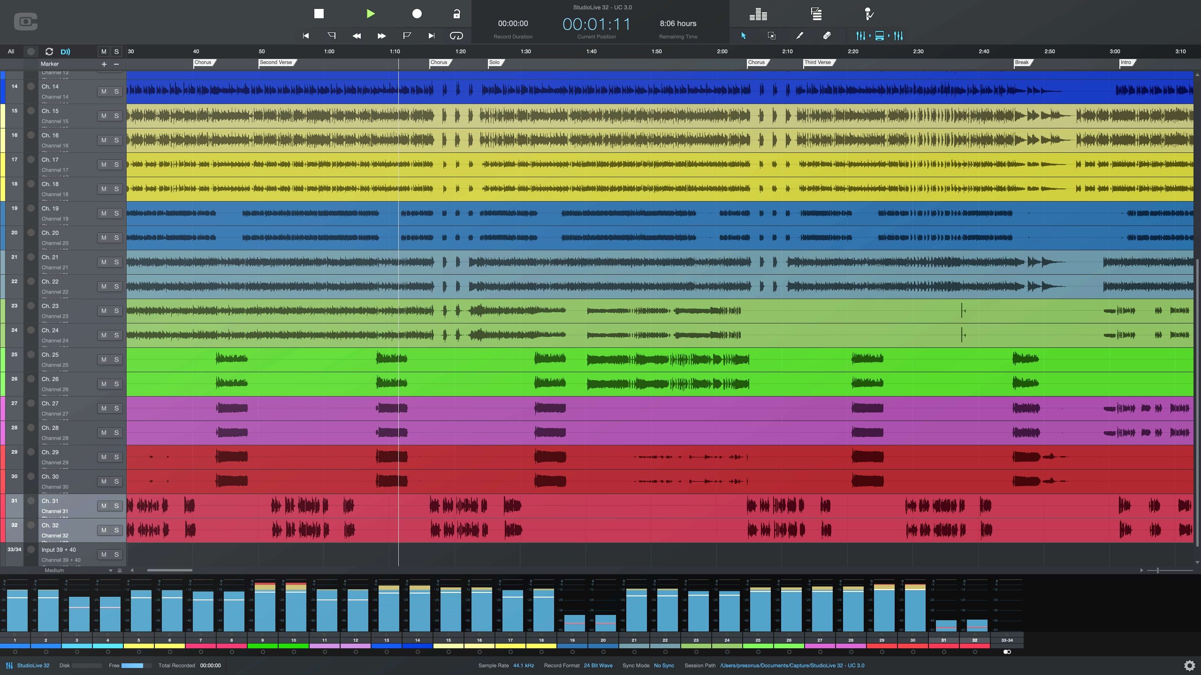Solo channel 25
Image resolution: width=1201 pixels, height=675 pixels.
[x=116, y=360]
